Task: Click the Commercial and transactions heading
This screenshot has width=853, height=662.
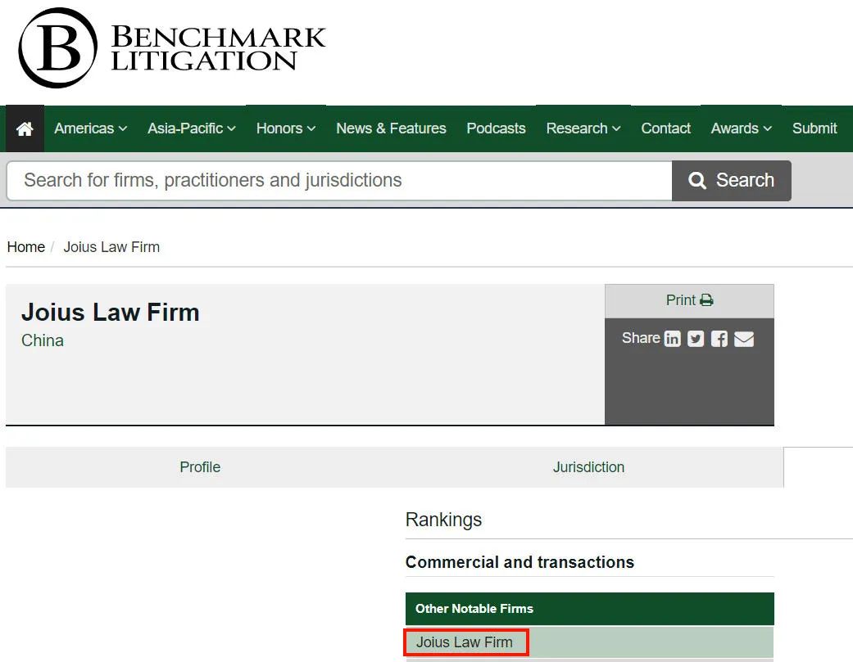Action: point(520,562)
